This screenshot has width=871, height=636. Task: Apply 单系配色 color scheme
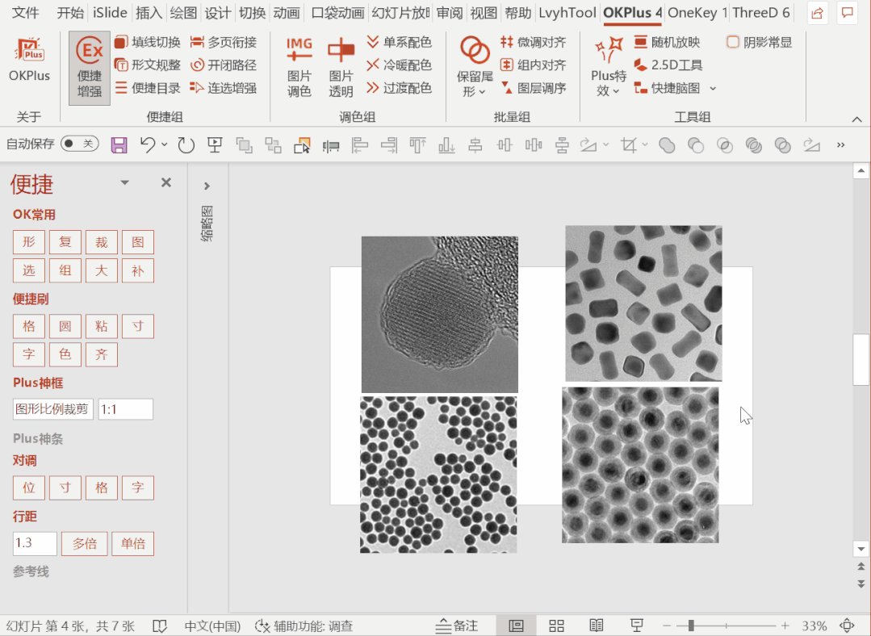tap(399, 42)
